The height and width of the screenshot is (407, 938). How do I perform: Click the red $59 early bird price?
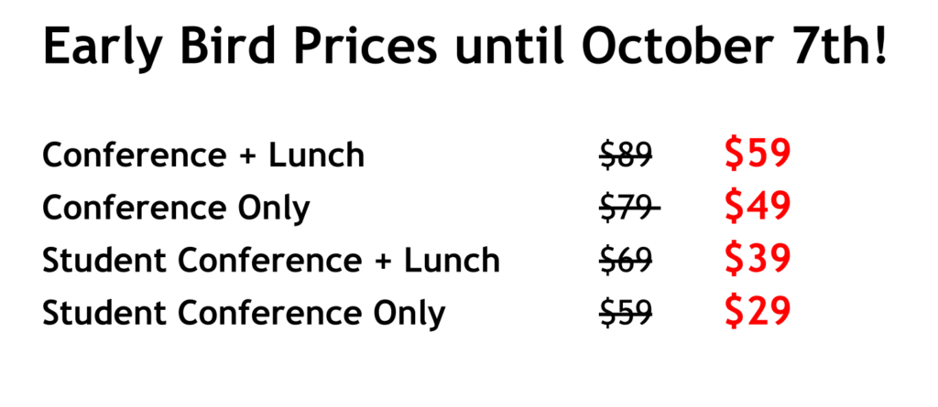click(758, 155)
